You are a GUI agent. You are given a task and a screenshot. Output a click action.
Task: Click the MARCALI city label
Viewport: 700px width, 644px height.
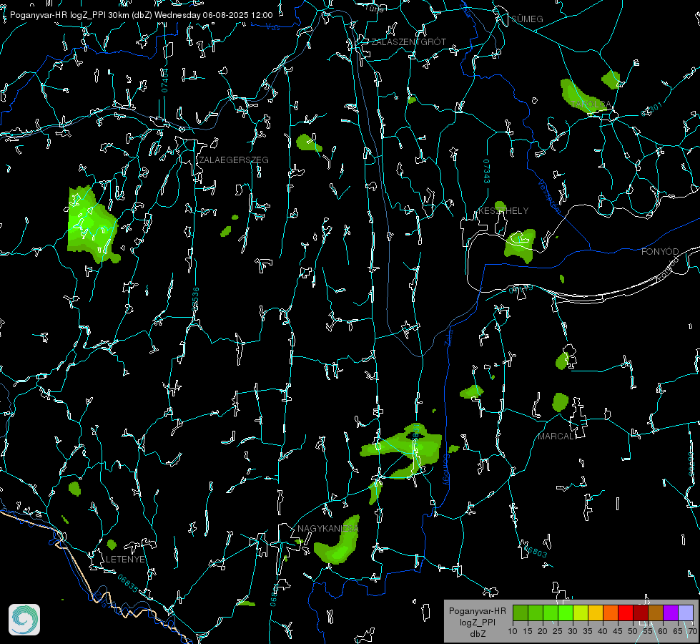click(x=557, y=436)
